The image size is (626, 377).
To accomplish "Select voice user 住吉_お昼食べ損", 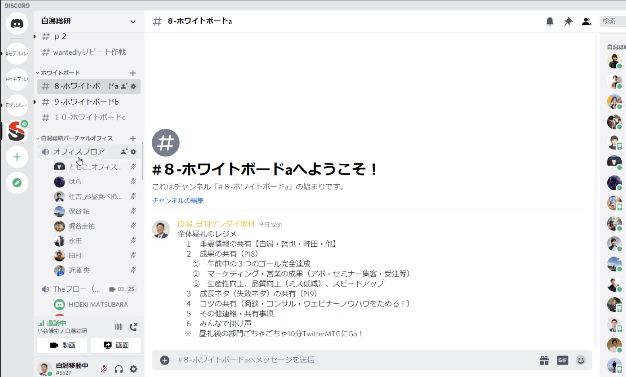I will pyautogui.click(x=95, y=196).
